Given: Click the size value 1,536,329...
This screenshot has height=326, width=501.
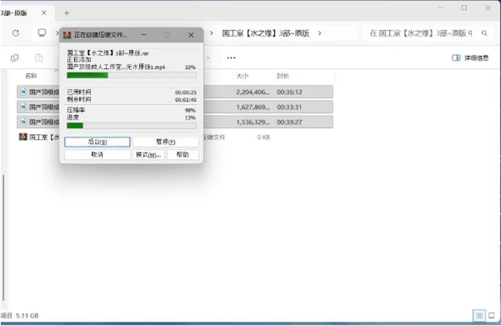Looking at the screenshot, I should (253, 122).
